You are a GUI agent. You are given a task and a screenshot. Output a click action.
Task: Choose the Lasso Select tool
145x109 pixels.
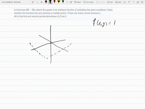[37, 2]
